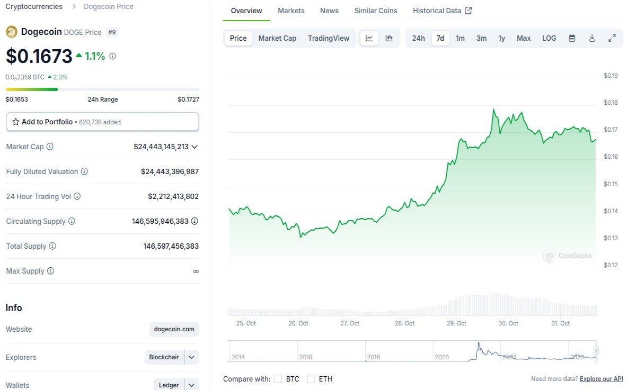Enable the ETH compare checkbox
This screenshot has width=636, height=390.
(311, 379)
